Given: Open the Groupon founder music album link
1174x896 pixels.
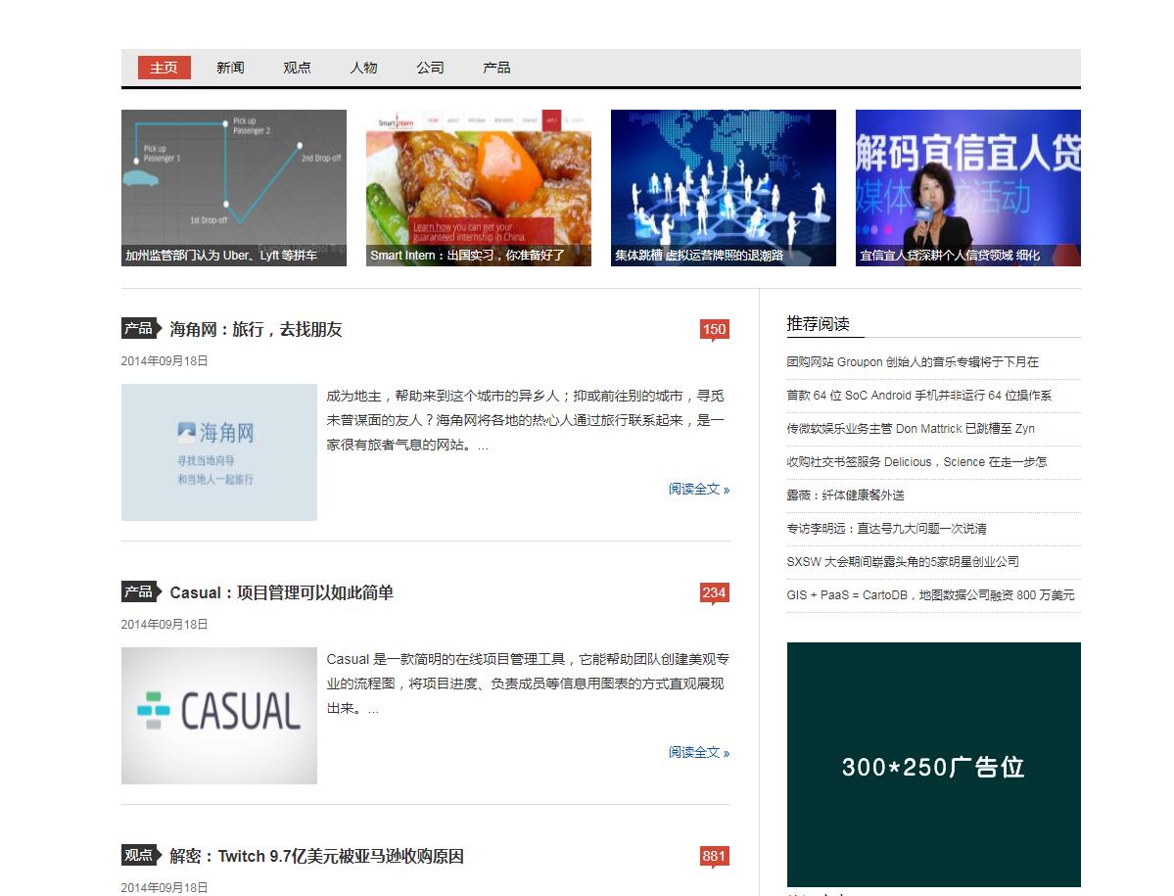Looking at the screenshot, I should [912, 362].
